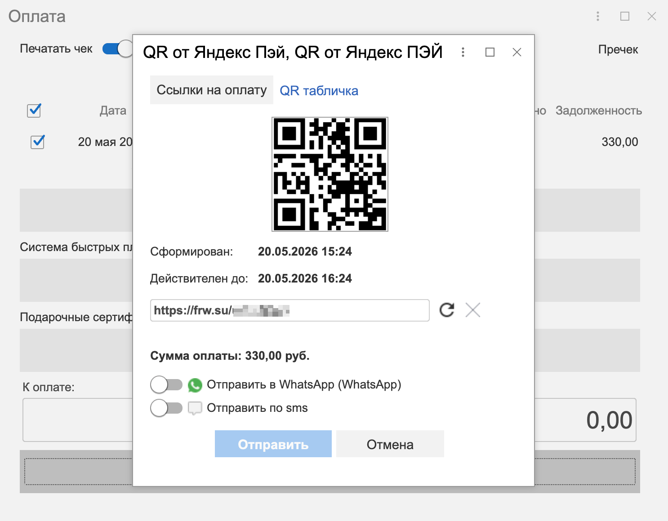Click the Пречек button
This screenshot has height=521, width=668.
[x=618, y=49]
